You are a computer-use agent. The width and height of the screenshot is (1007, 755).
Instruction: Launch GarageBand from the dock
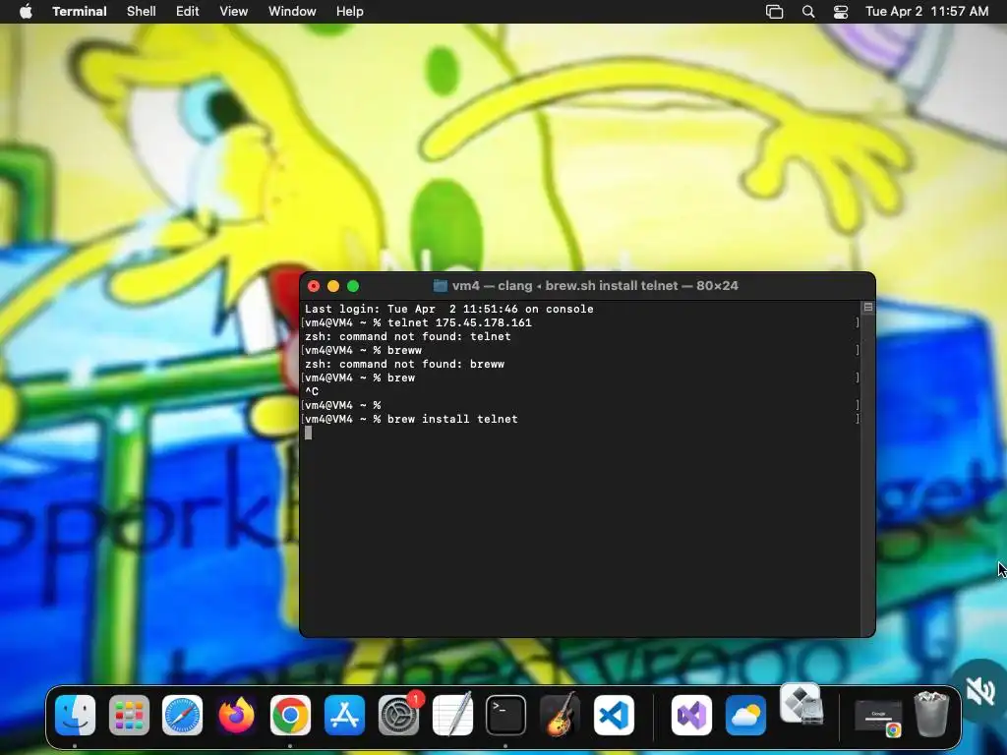pyautogui.click(x=560, y=715)
